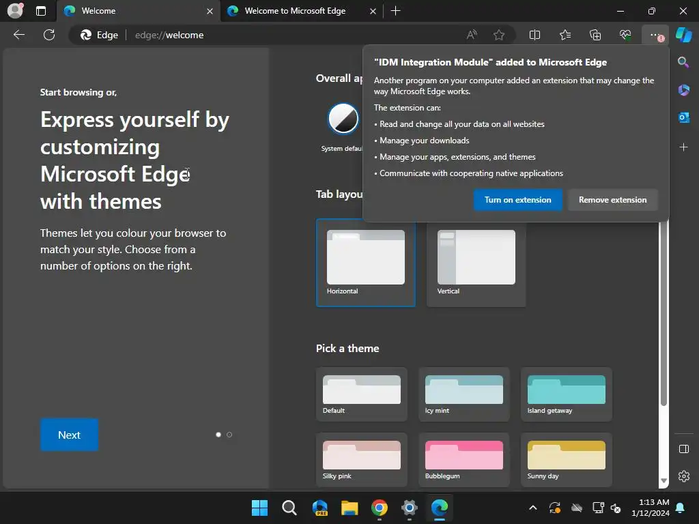This screenshot has width=699, height=524.
Task: Open Windows taskbar search
Action: 289,508
